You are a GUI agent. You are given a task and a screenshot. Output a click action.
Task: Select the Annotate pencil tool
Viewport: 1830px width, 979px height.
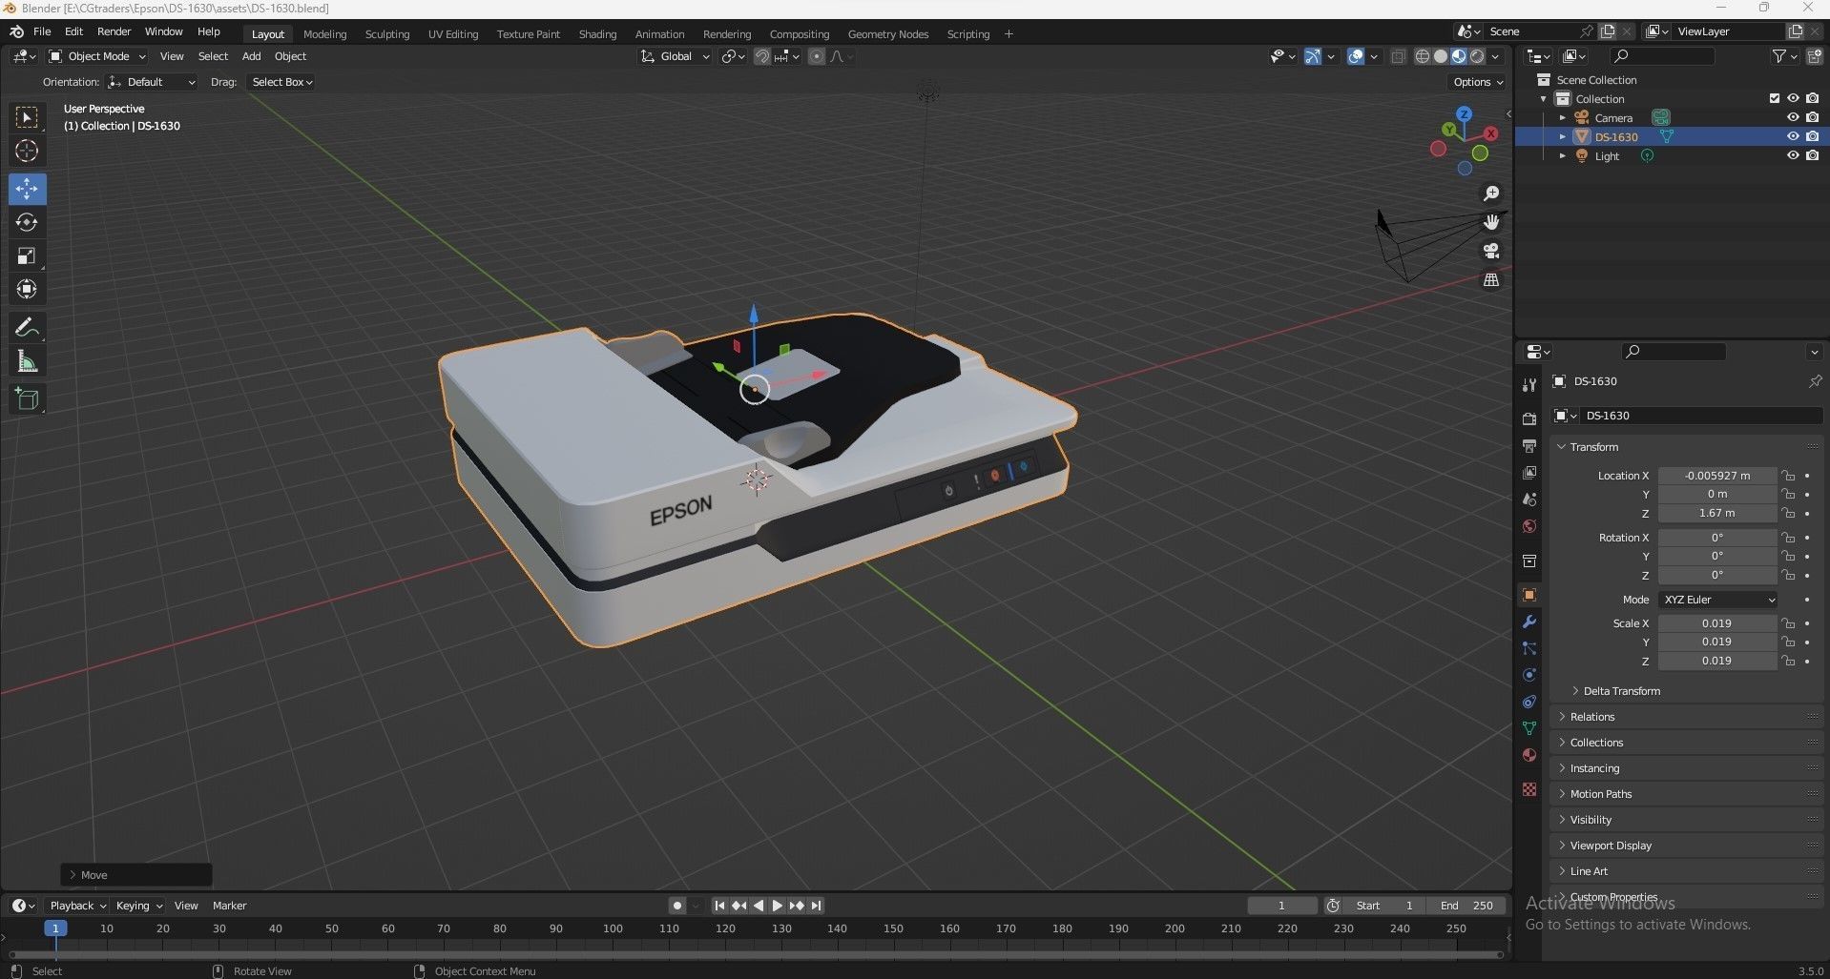pos(27,328)
